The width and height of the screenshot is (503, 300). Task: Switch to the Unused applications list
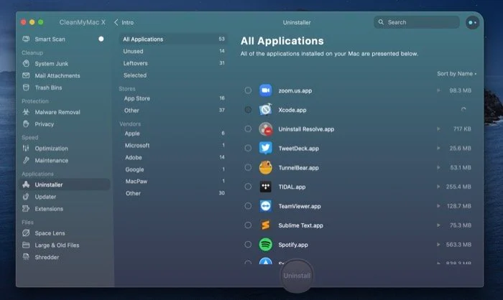click(x=133, y=52)
